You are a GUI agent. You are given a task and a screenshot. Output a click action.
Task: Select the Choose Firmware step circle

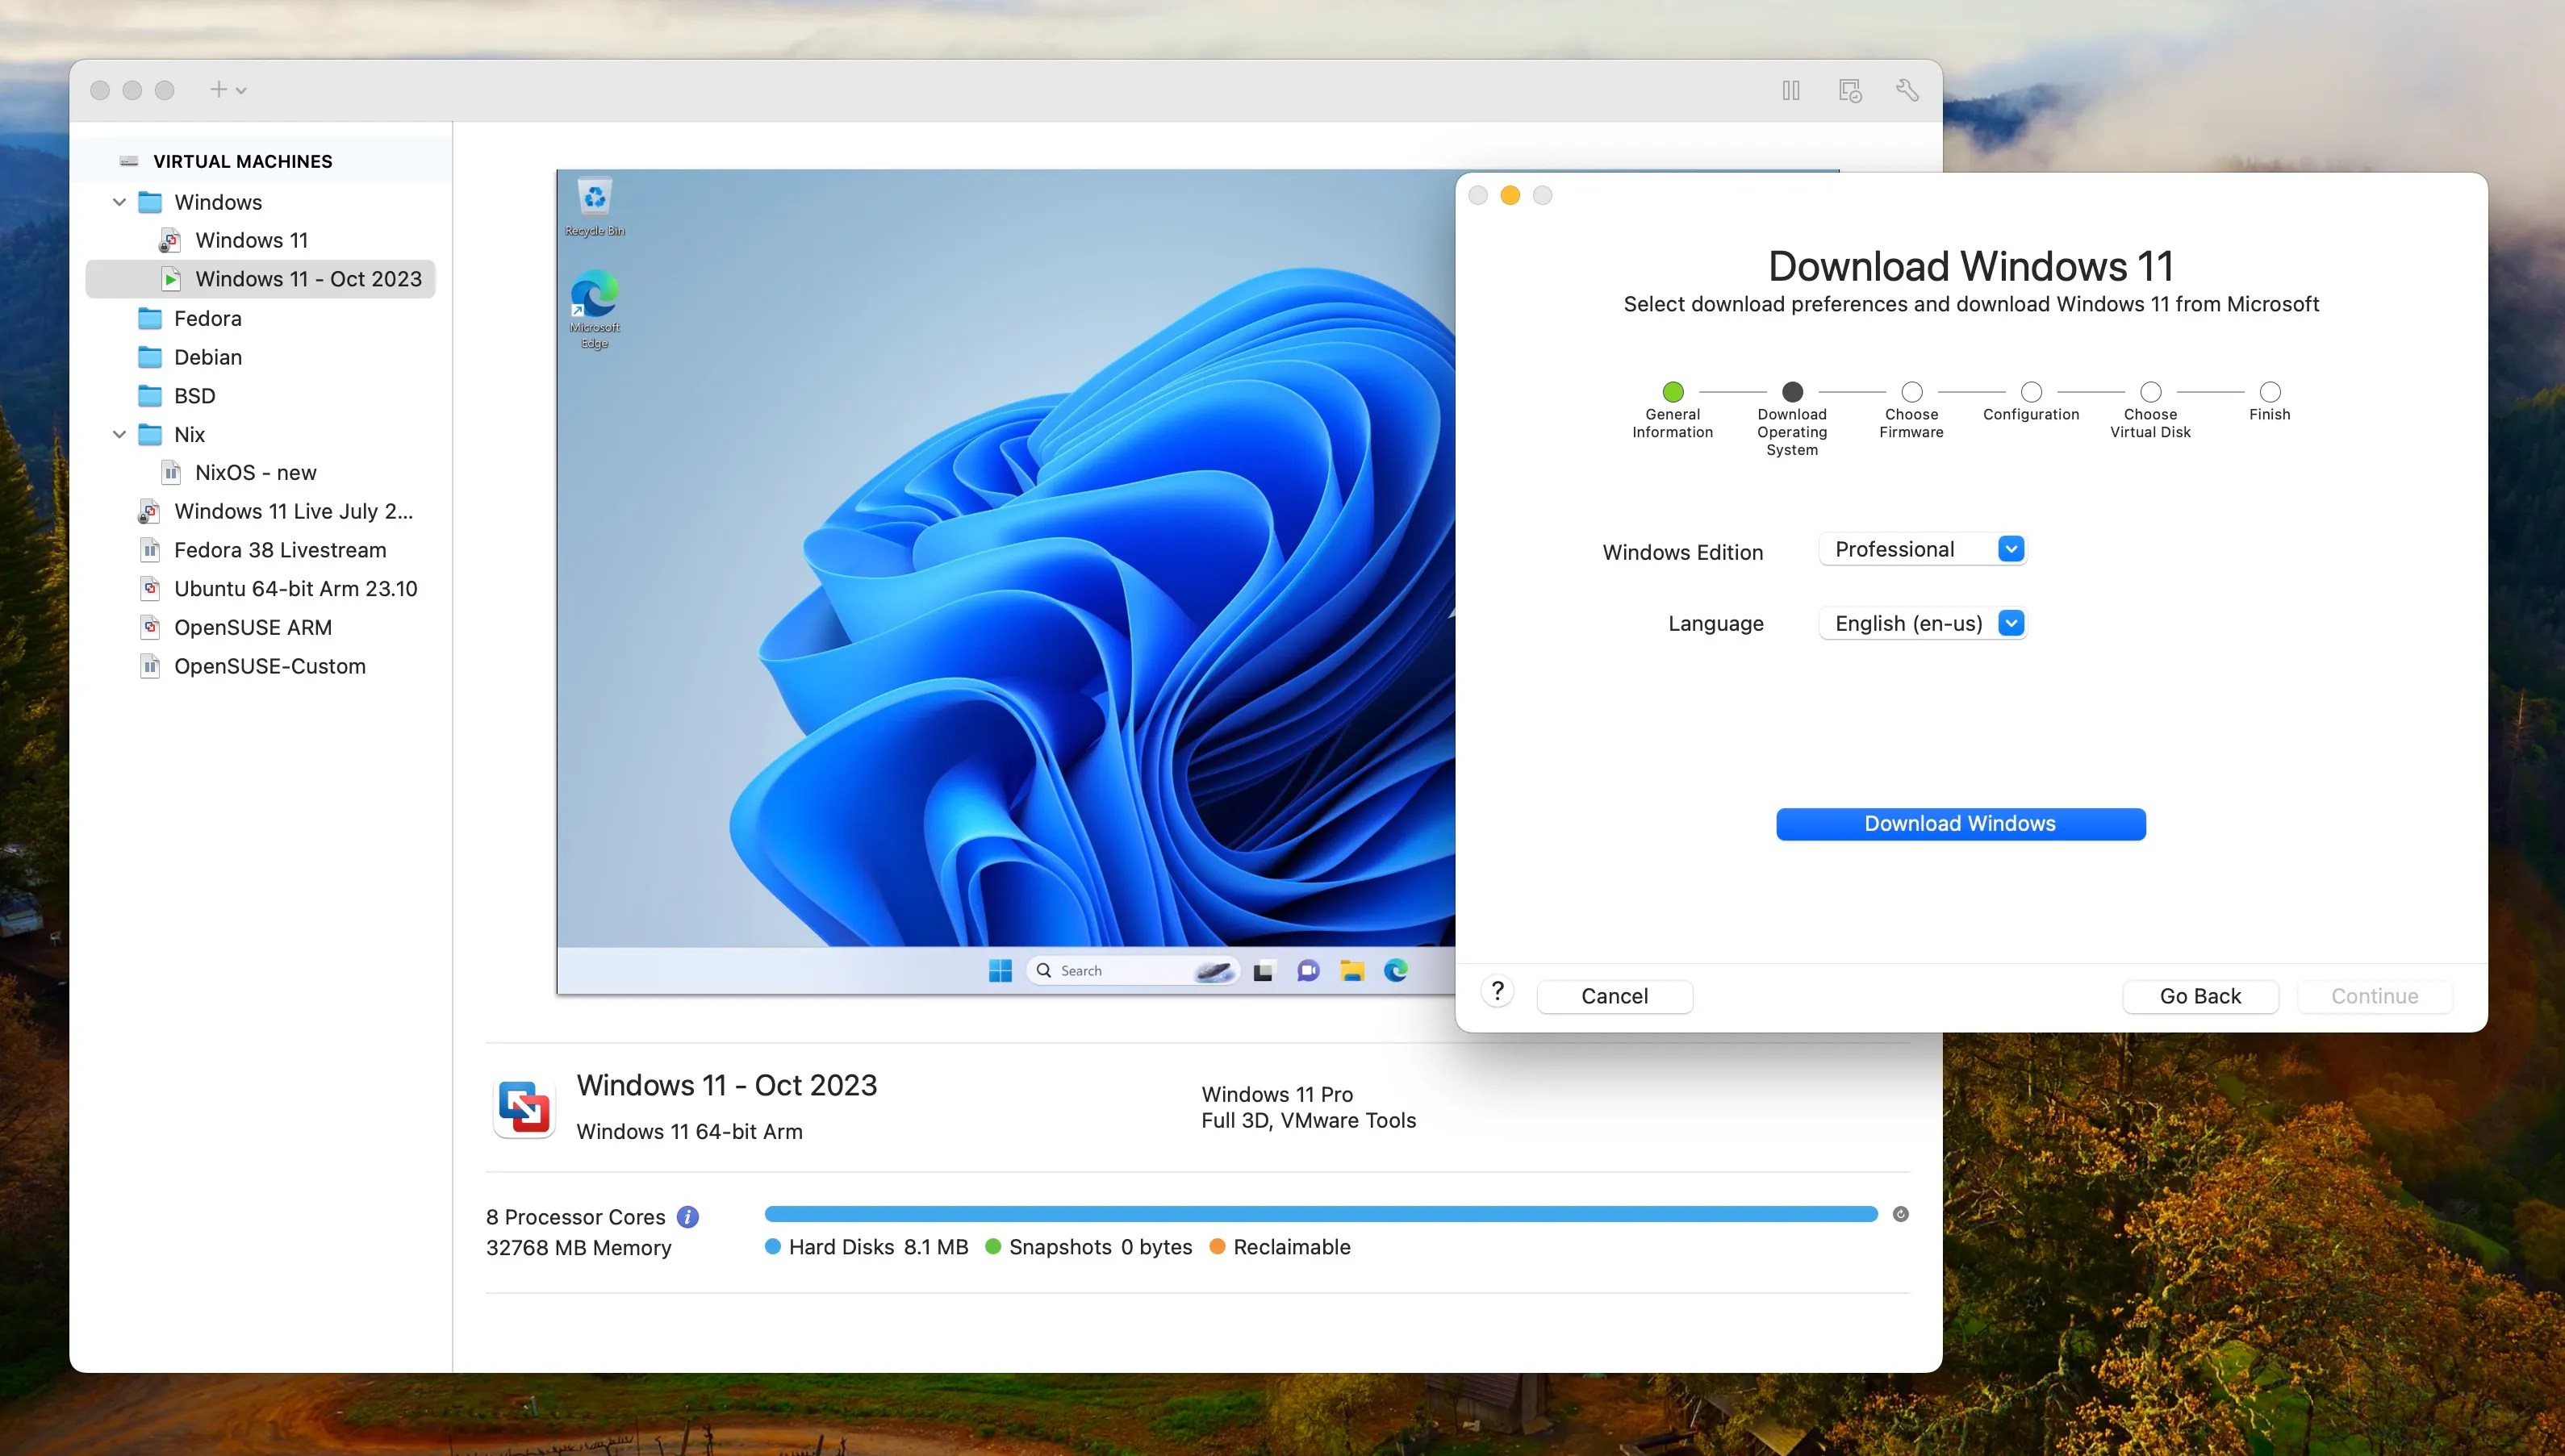1911,392
